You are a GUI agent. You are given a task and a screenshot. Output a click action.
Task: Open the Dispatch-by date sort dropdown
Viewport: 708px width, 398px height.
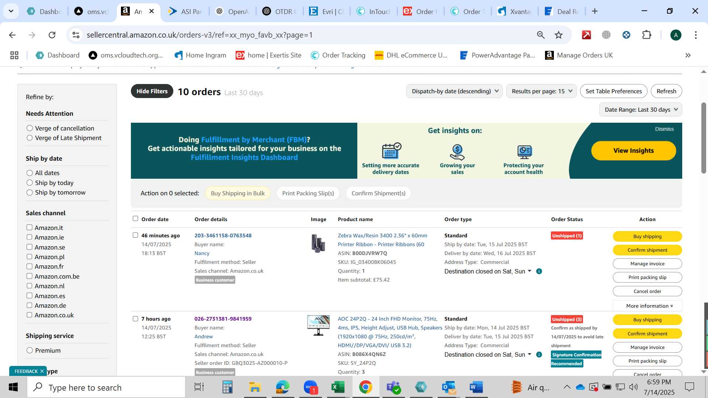pos(454,91)
